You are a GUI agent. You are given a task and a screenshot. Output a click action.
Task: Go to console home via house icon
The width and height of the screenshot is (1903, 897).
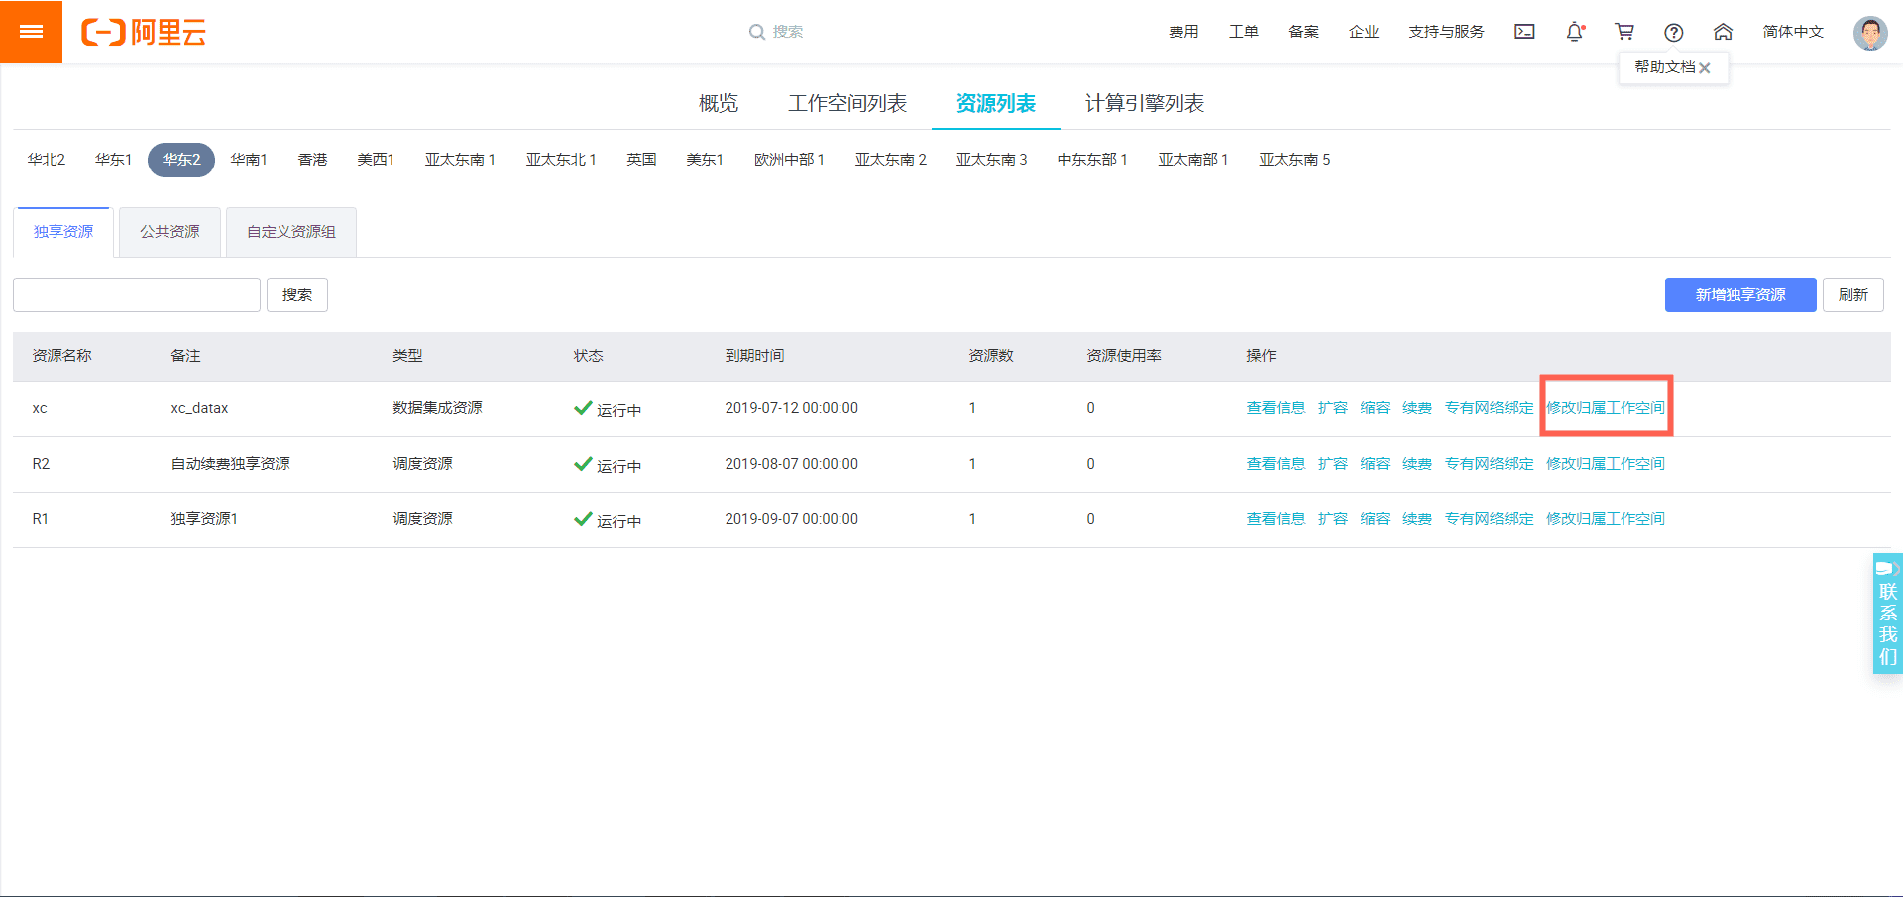point(1724,31)
